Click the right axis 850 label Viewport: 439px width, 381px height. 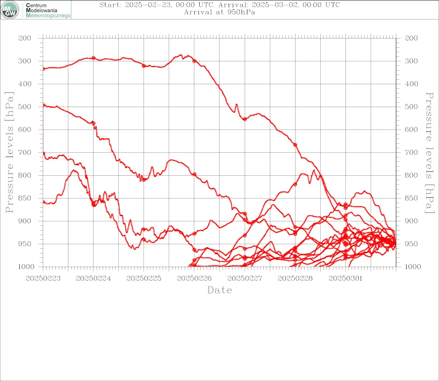(x=411, y=198)
